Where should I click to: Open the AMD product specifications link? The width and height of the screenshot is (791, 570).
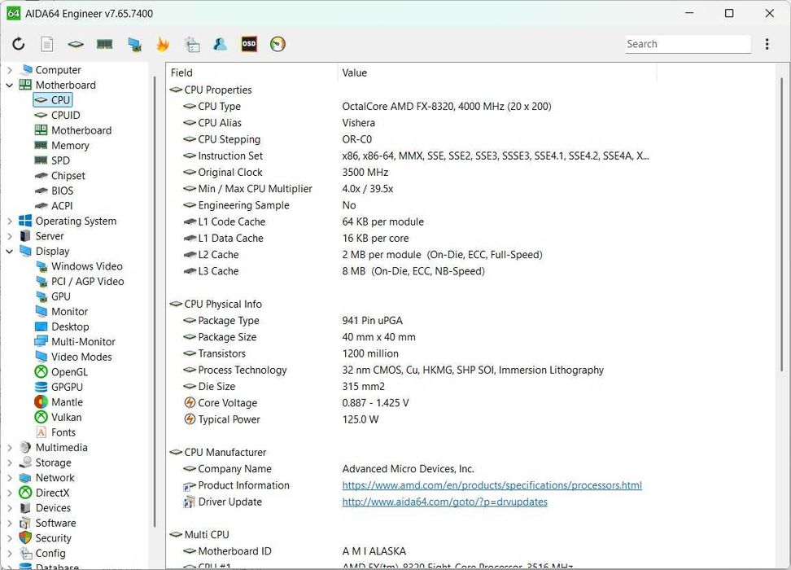492,485
